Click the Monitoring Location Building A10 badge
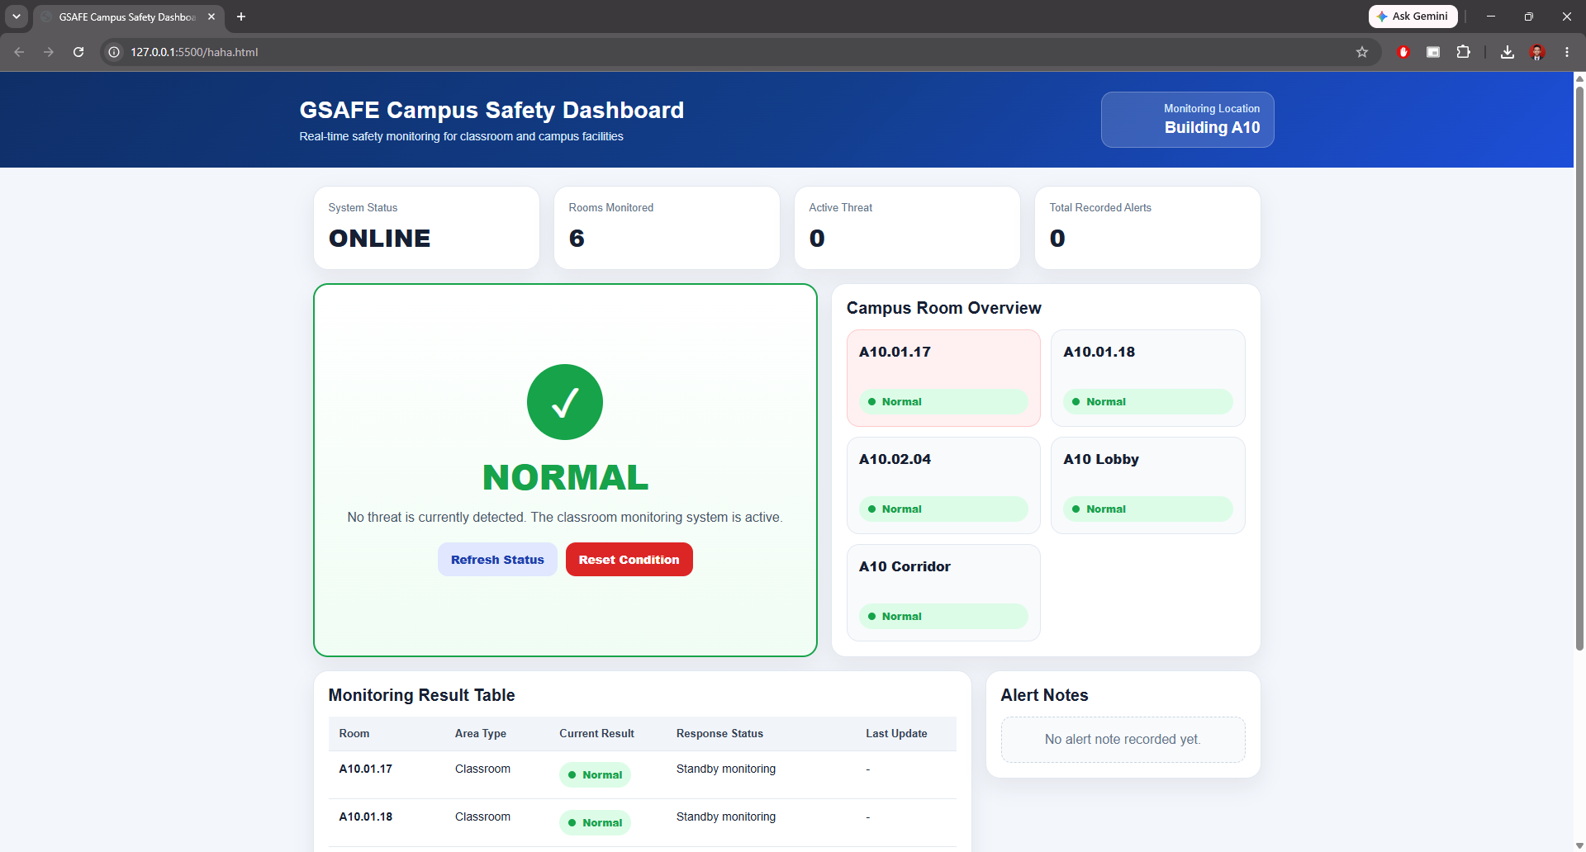Image resolution: width=1586 pixels, height=852 pixels. click(x=1187, y=120)
